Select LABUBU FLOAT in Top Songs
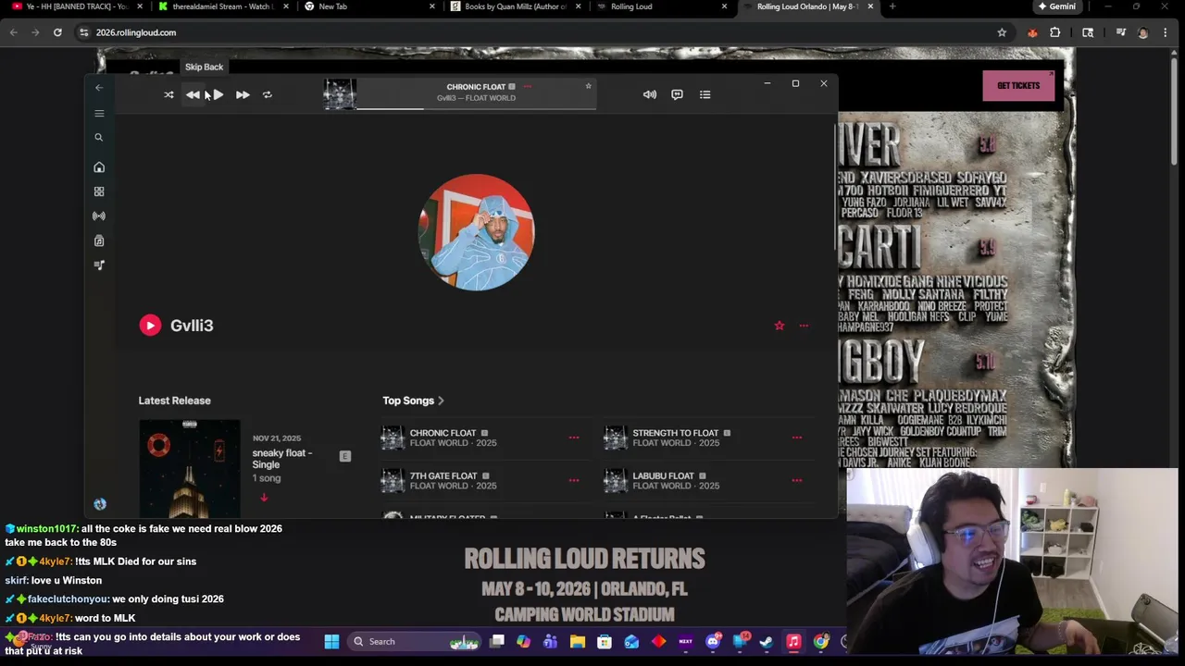1185x666 pixels. pyautogui.click(x=663, y=475)
